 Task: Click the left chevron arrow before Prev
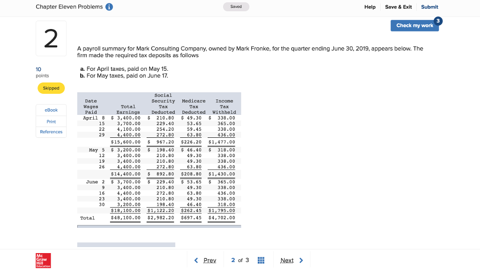(x=196, y=261)
